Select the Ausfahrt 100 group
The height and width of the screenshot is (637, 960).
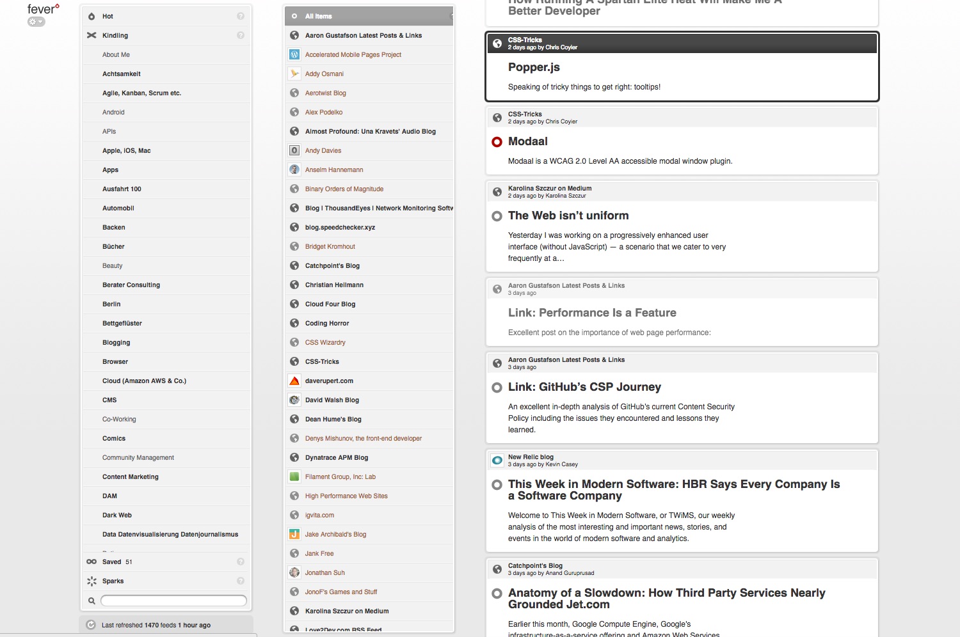[166, 189]
